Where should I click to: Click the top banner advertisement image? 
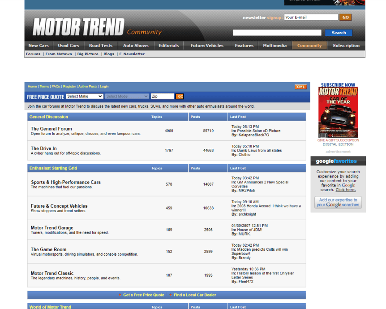click(x=325, y=2)
